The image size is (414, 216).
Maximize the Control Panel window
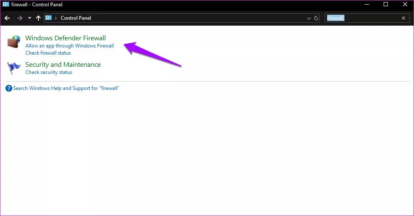pyautogui.click(x=386, y=5)
